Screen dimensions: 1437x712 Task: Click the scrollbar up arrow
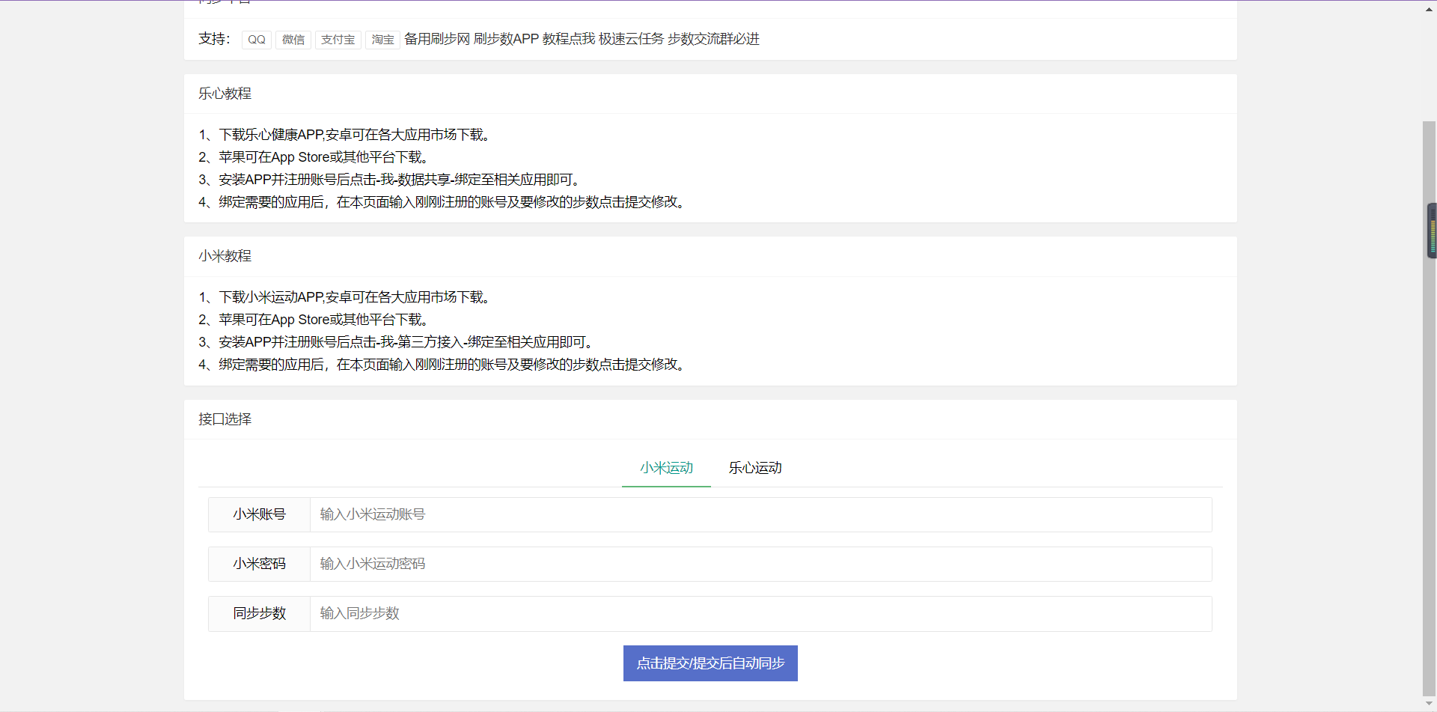click(x=1430, y=9)
